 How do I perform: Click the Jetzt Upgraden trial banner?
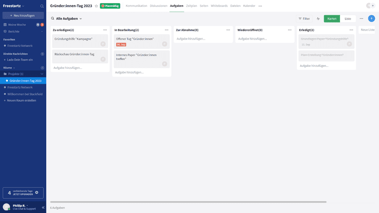pyautogui.click(x=23, y=192)
